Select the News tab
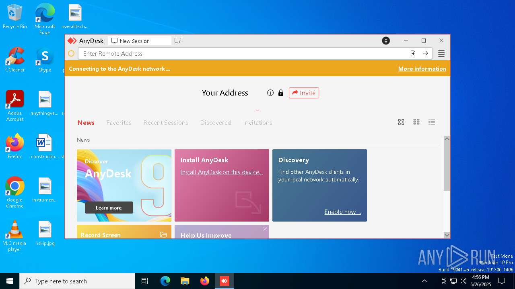The image size is (515, 289). (86, 122)
